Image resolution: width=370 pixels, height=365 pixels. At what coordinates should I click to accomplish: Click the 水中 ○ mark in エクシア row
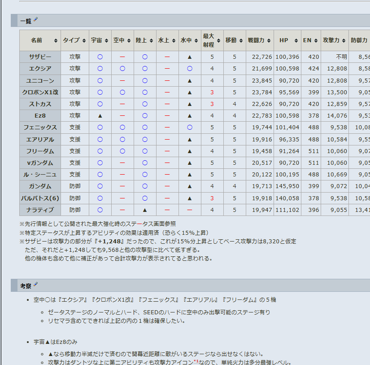click(x=190, y=69)
